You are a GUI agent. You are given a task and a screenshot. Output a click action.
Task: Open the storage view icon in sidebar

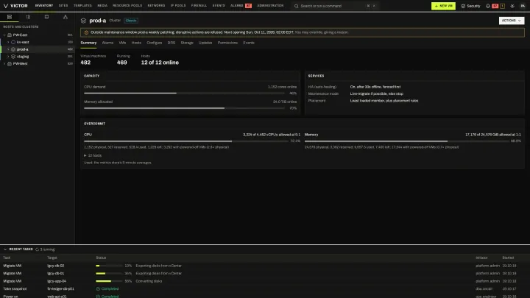[46, 17]
